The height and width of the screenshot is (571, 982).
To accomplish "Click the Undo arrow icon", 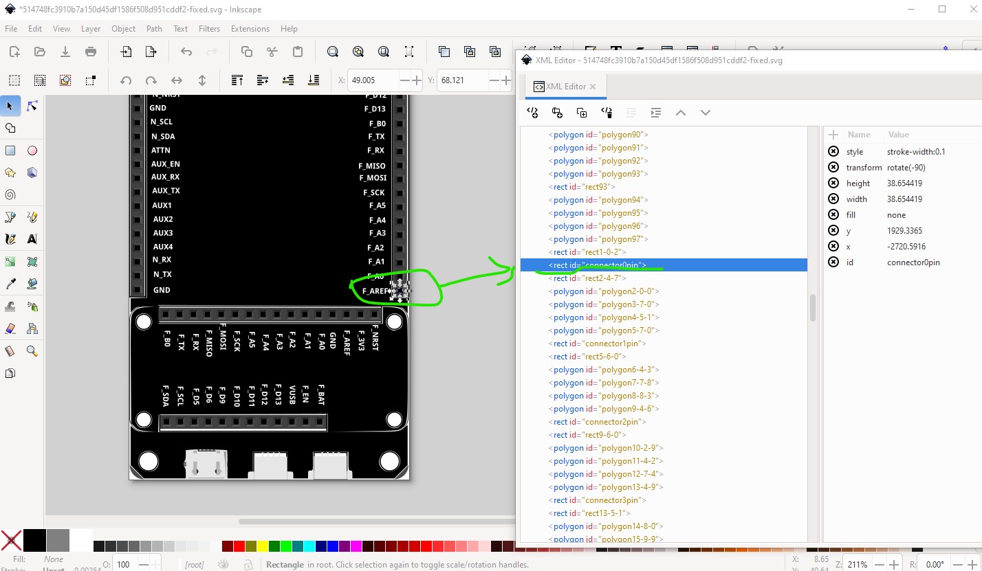I will click(186, 52).
